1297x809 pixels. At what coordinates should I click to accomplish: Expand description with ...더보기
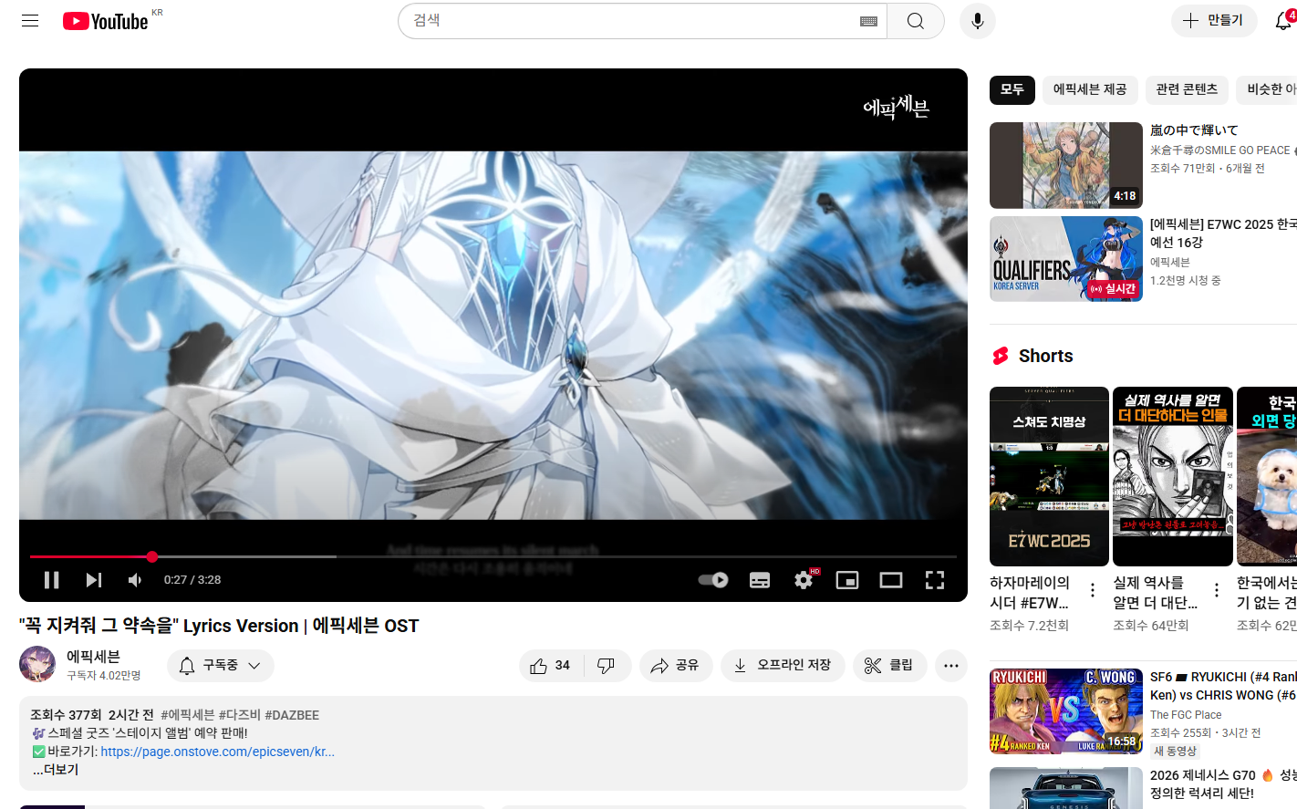[x=56, y=770]
